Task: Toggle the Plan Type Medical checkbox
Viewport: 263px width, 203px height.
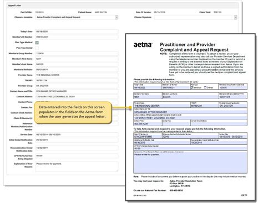Action: [x=37, y=43]
